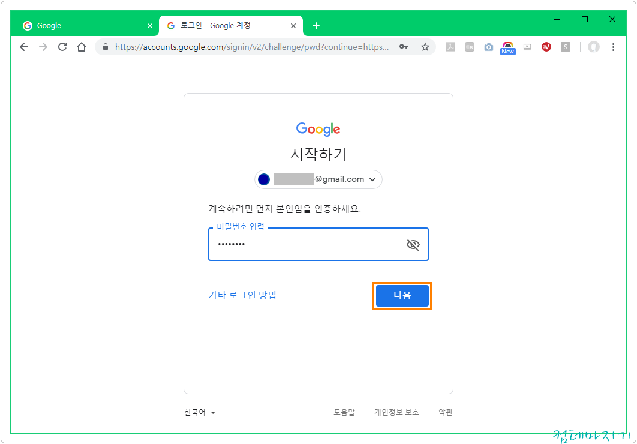View site security lock info

tap(106, 47)
